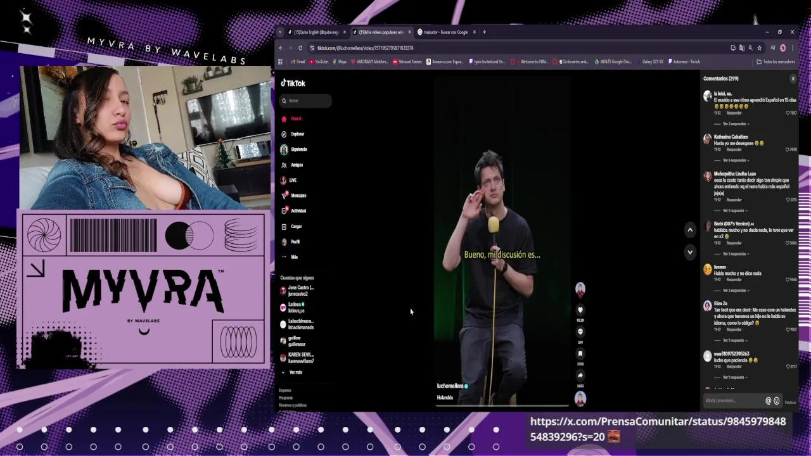This screenshot has height=456, width=811.
Task: Open Más options in sidebar
Action: (290, 257)
